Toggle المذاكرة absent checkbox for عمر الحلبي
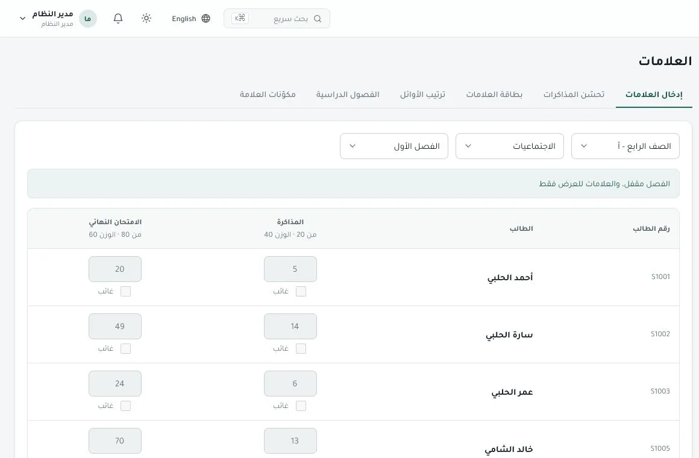This screenshot has width=699, height=458. (301, 406)
